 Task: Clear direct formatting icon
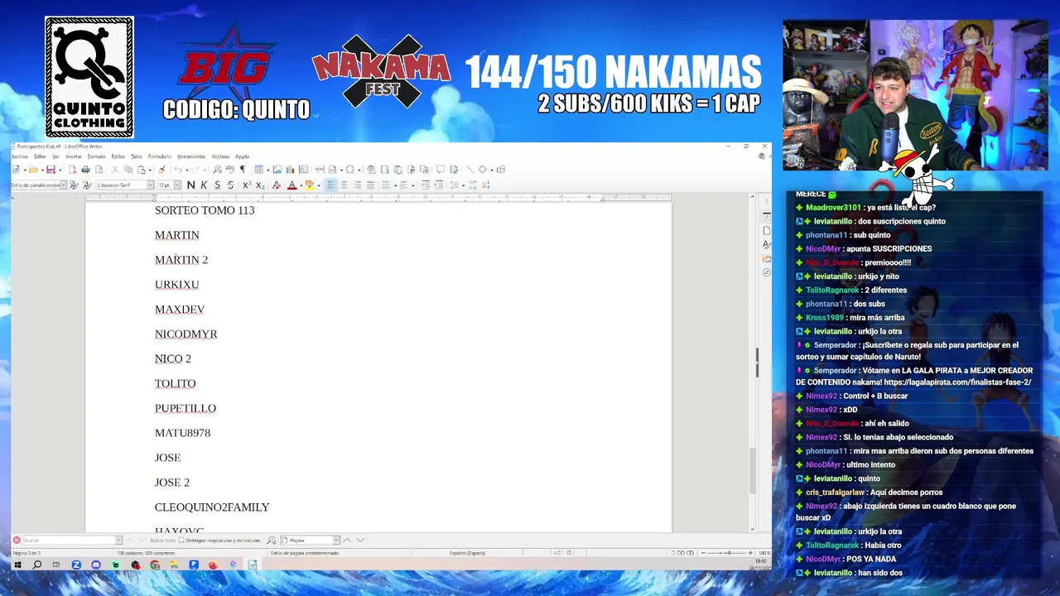pyautogui.click(x=277, y=185)
